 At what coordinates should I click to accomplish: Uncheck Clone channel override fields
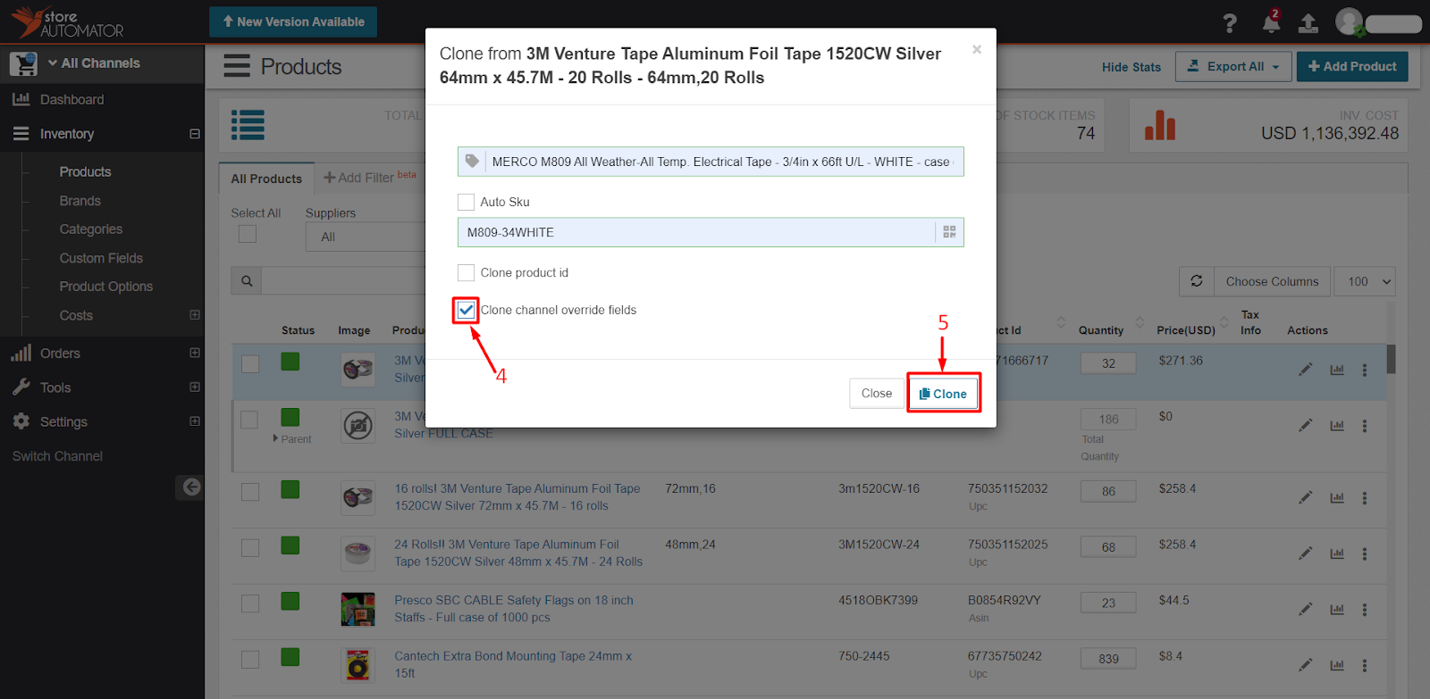point(466,310)
